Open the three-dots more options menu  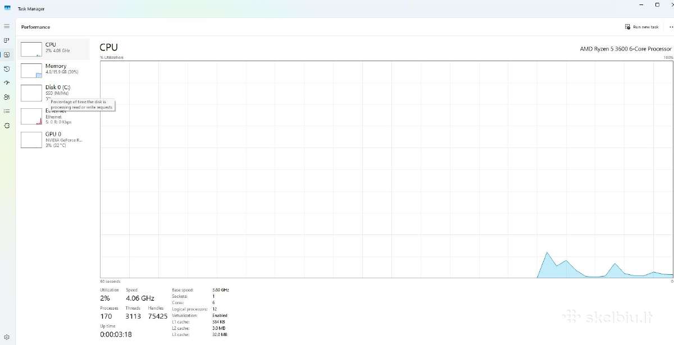click(x=671, y=27)
